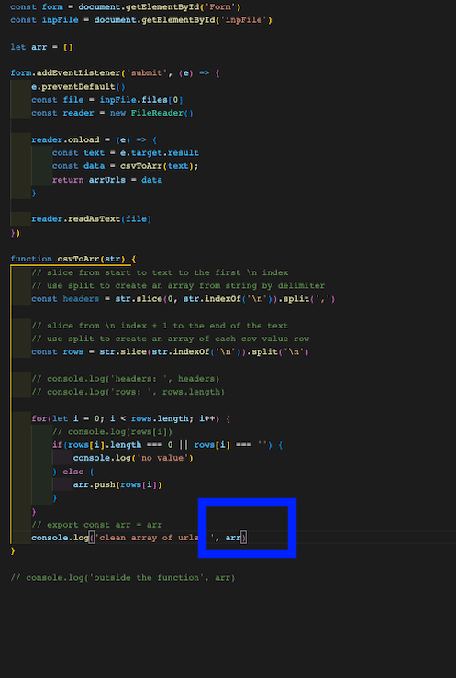Click the FileReader class name
Viewport: 456px width, 678px height.
[x=157, y=113]
